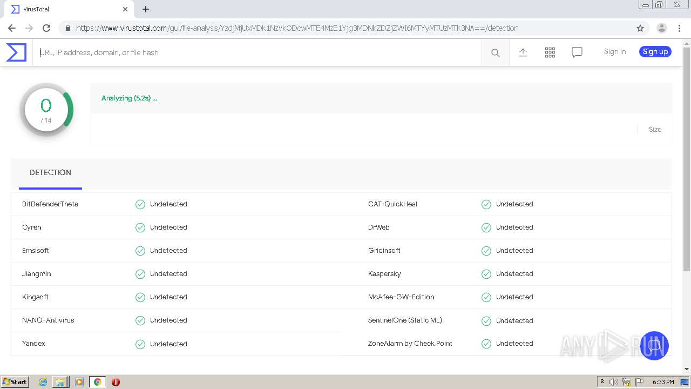
Task: Open Chrome profile avatar icon
Action: 662,28
